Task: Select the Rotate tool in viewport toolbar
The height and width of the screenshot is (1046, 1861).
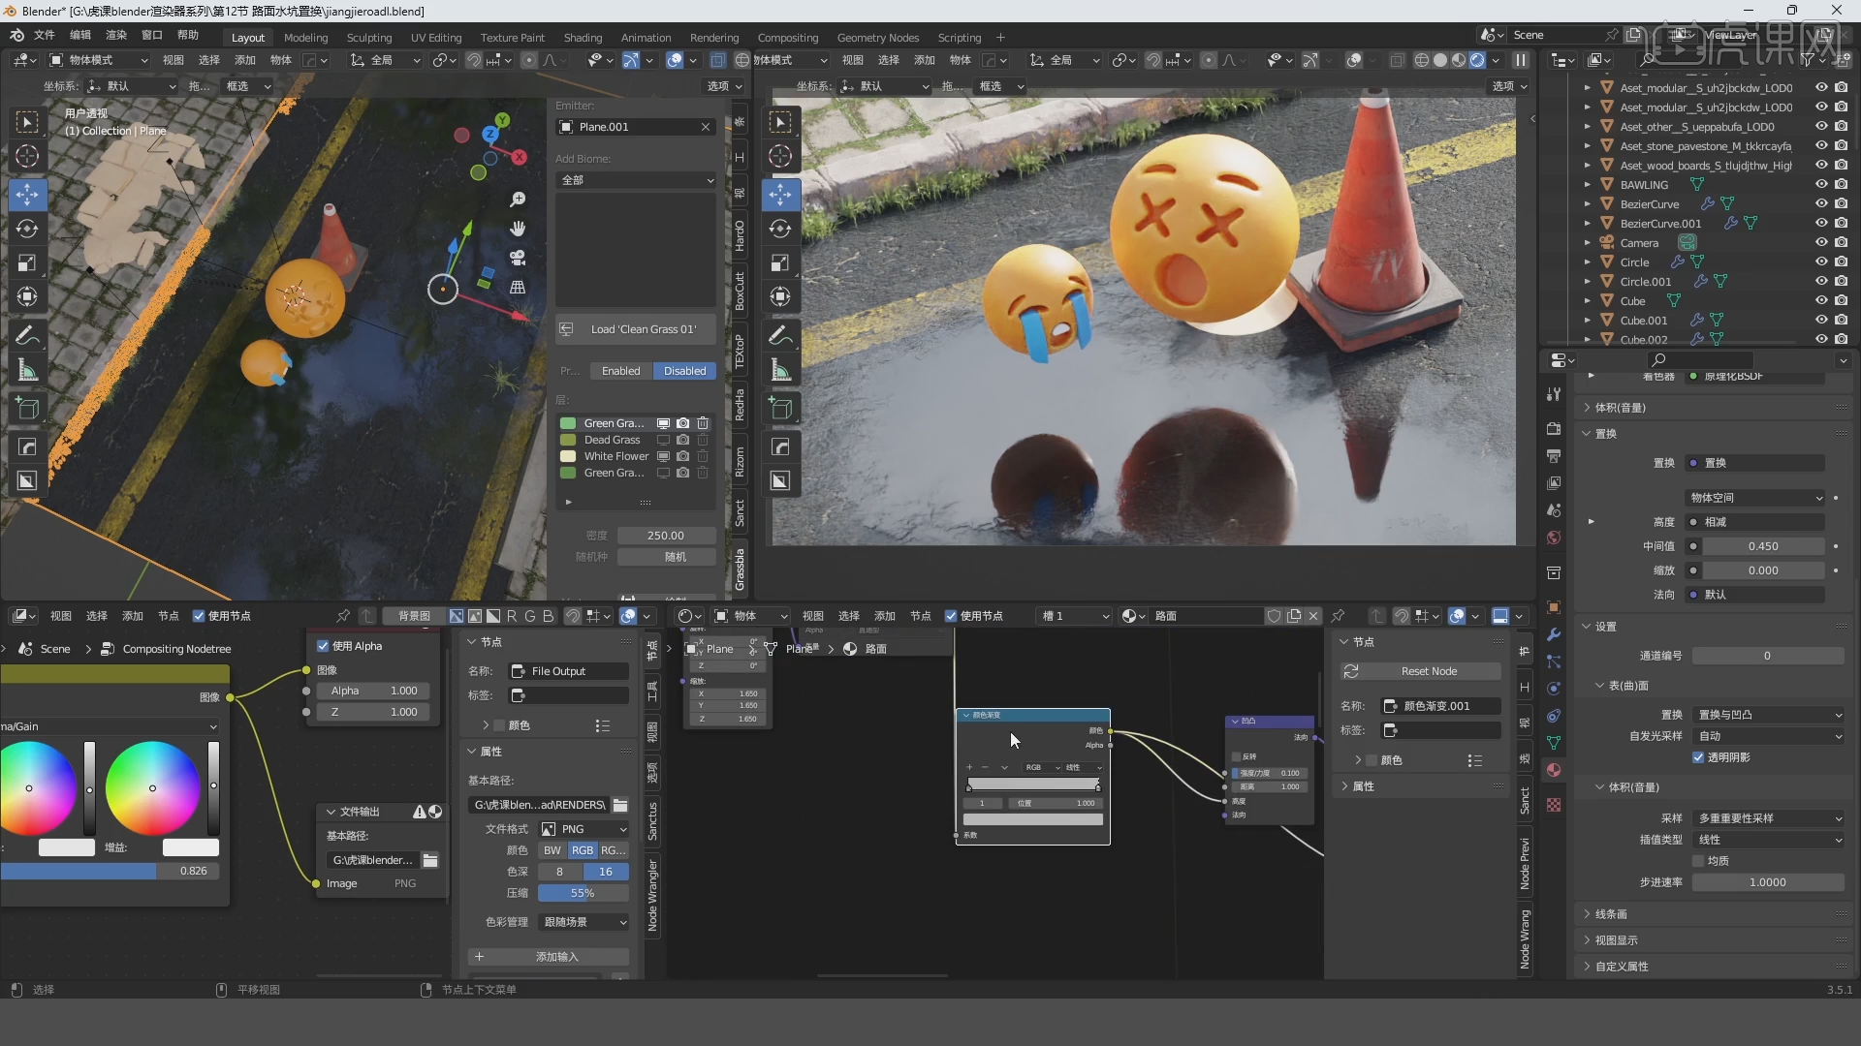Action: [27, 229]
